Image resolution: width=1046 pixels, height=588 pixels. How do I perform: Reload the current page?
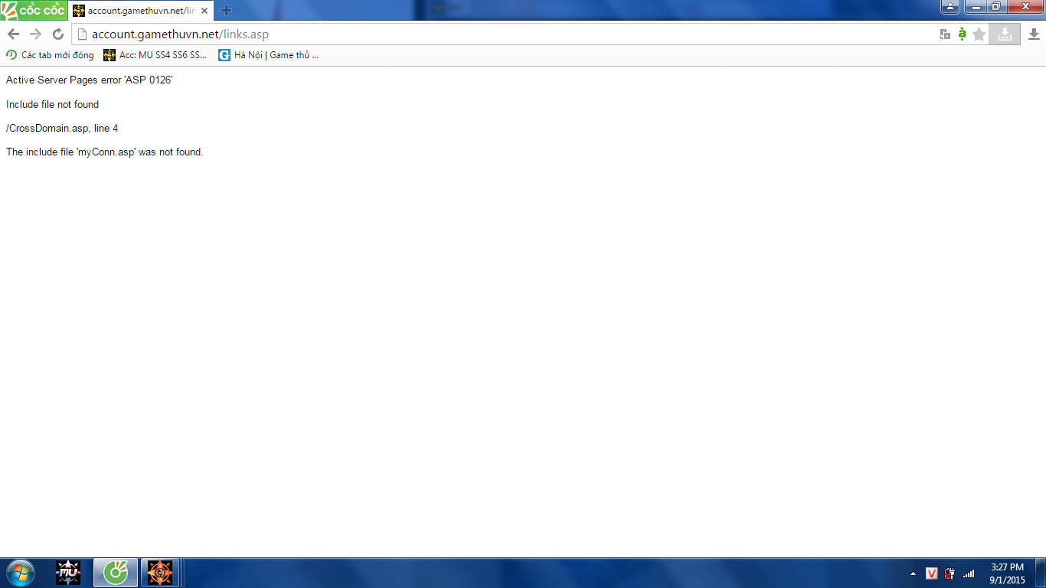(x=57, y=34)
